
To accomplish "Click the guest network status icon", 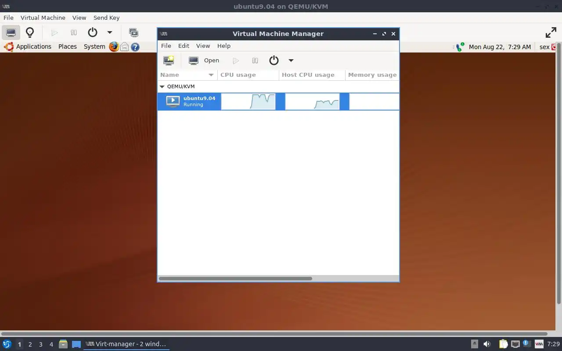I will (460, 47).
